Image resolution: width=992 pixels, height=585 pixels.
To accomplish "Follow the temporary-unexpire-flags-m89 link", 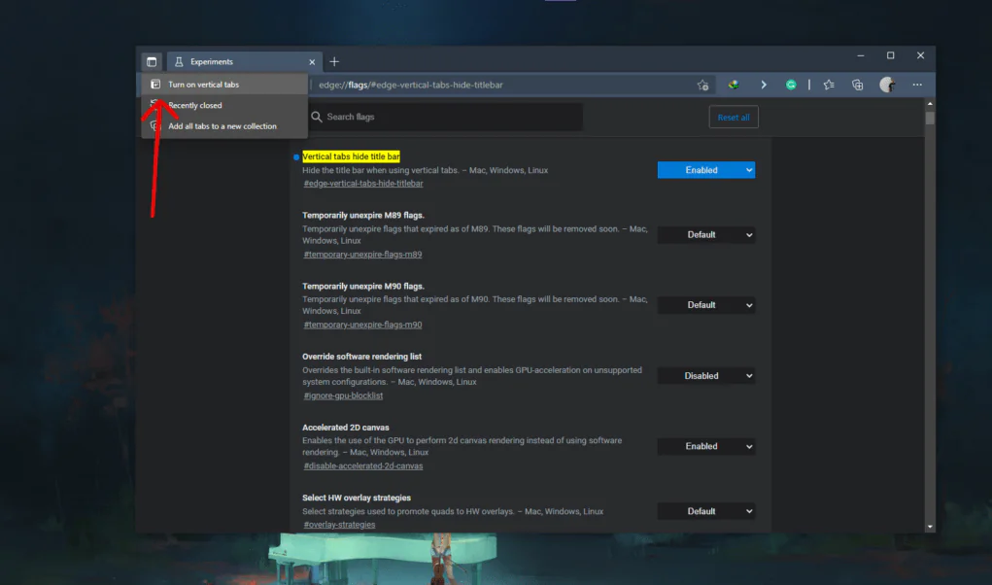I will coord(361,254).
